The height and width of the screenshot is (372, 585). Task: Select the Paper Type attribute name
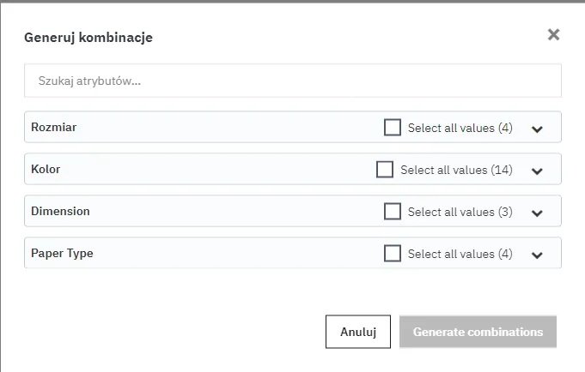62,253
